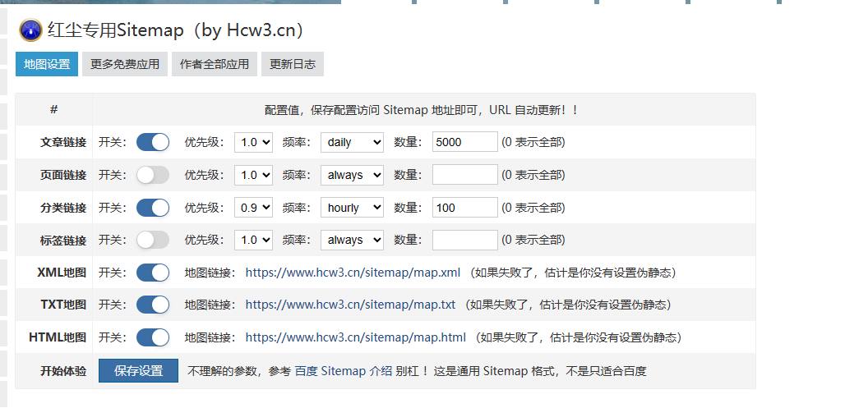The width and height of the screenshot is (845, 408).
Task: Click the 红尘专用Sitemap page title
Action: tap(176, 30)
